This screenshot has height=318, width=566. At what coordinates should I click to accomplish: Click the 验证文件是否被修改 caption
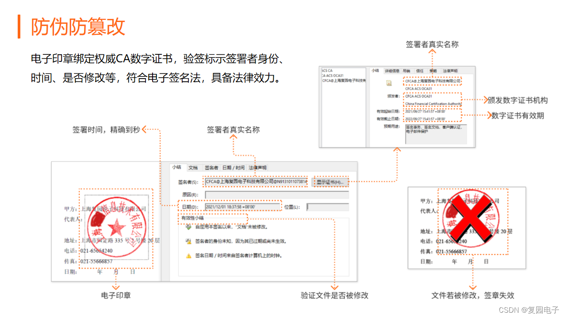click(x=334, y=295)
